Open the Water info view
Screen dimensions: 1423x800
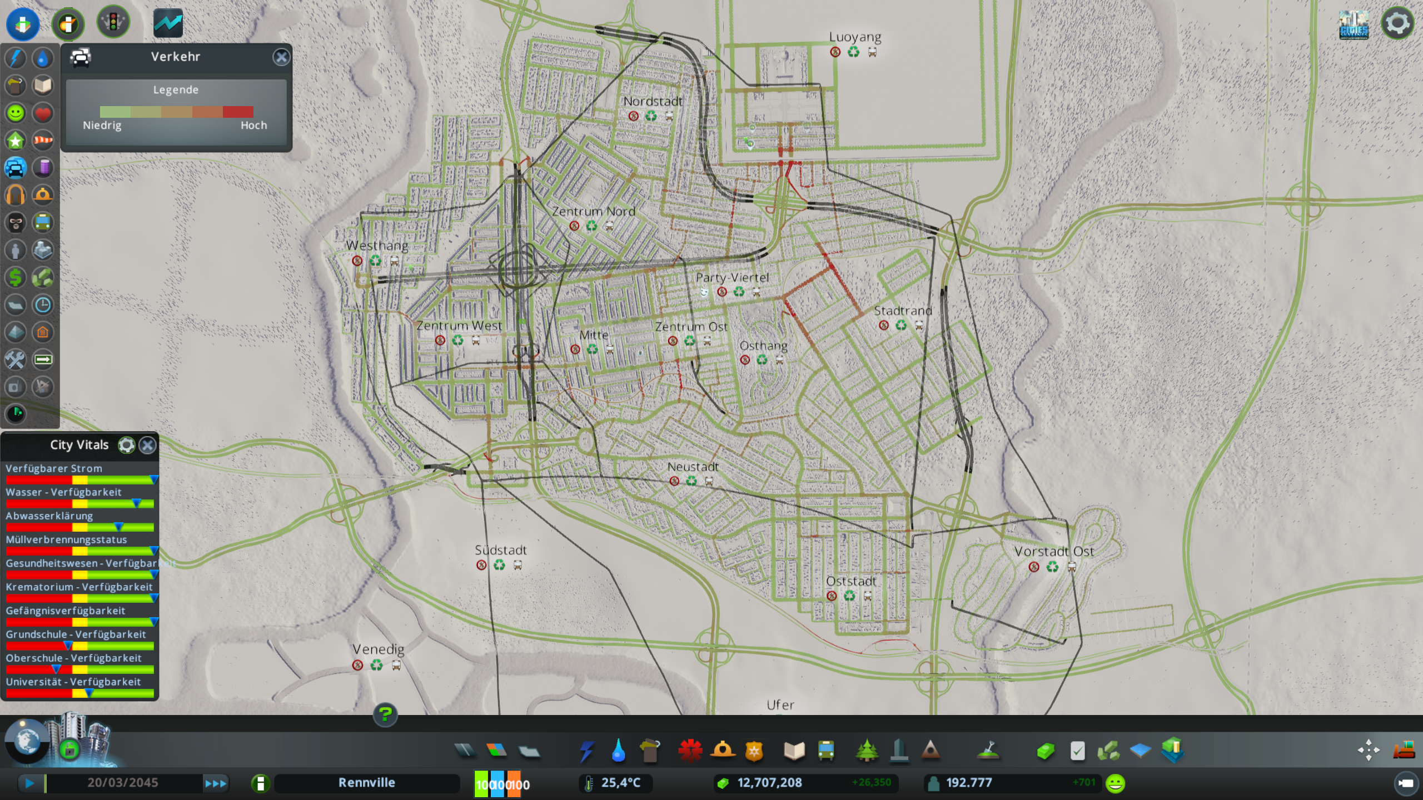pyautogui.click(x=43, y=58)
